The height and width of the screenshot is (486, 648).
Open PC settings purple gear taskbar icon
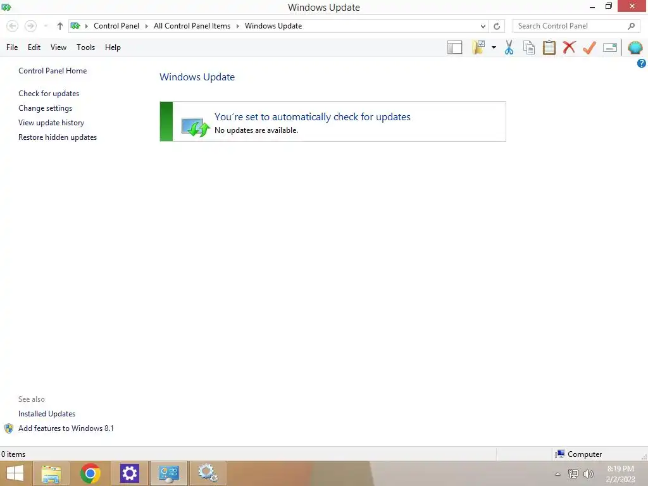(x=129, y=473)
